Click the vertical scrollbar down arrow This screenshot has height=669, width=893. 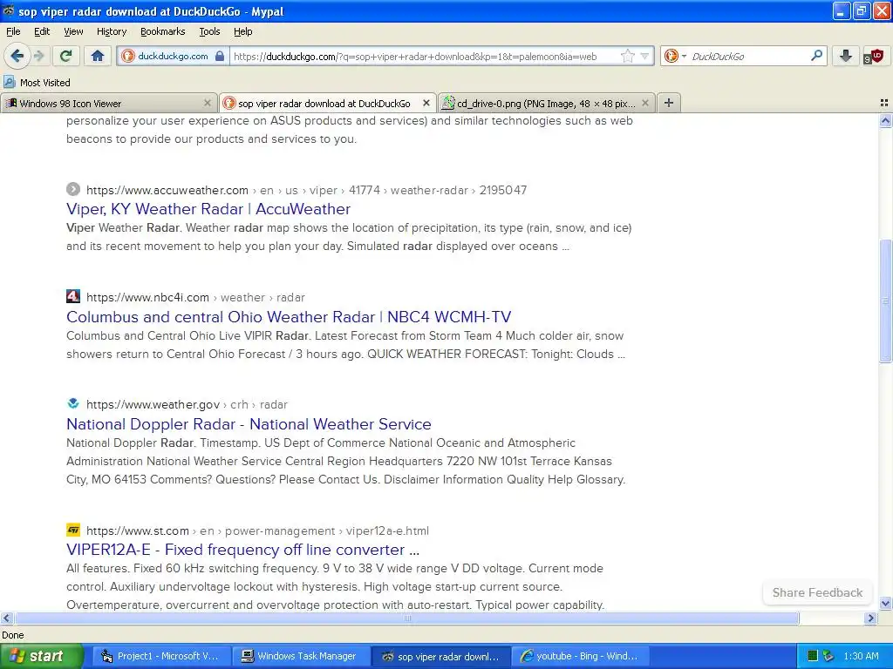point(885,603)
